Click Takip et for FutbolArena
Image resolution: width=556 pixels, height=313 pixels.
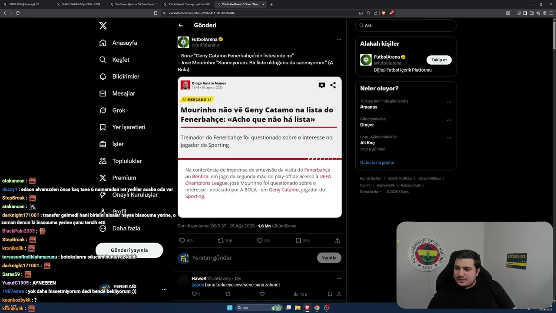[439, 60]
